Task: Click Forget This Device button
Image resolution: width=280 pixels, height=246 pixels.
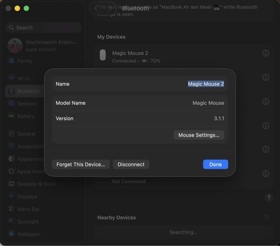Action: (x=81, y=164)
